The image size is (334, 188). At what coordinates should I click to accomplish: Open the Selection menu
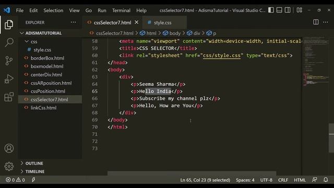[53, 10]
